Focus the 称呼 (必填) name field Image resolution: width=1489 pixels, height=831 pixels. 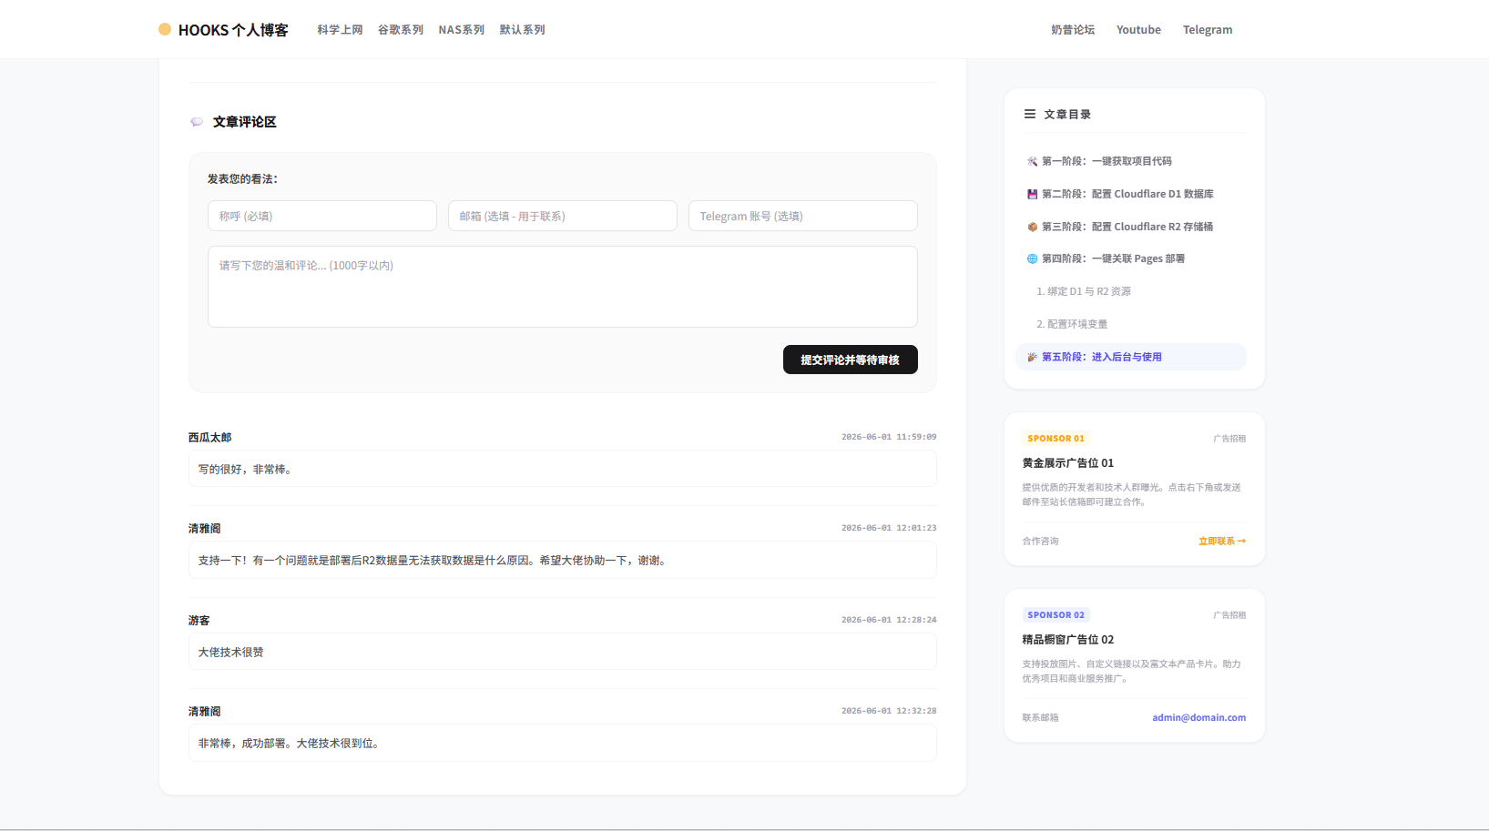click(322, 216)
